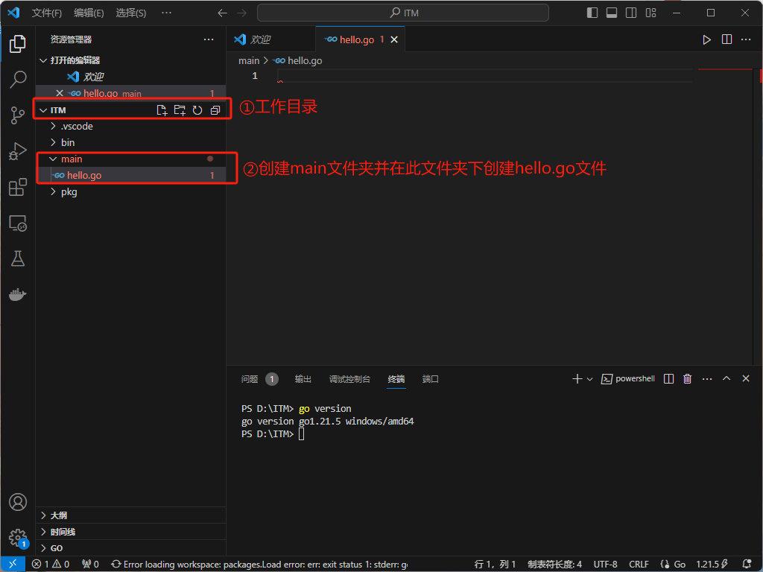Collapse the main folder
Screen dimensions: 763x572
(x=53, y=159)
